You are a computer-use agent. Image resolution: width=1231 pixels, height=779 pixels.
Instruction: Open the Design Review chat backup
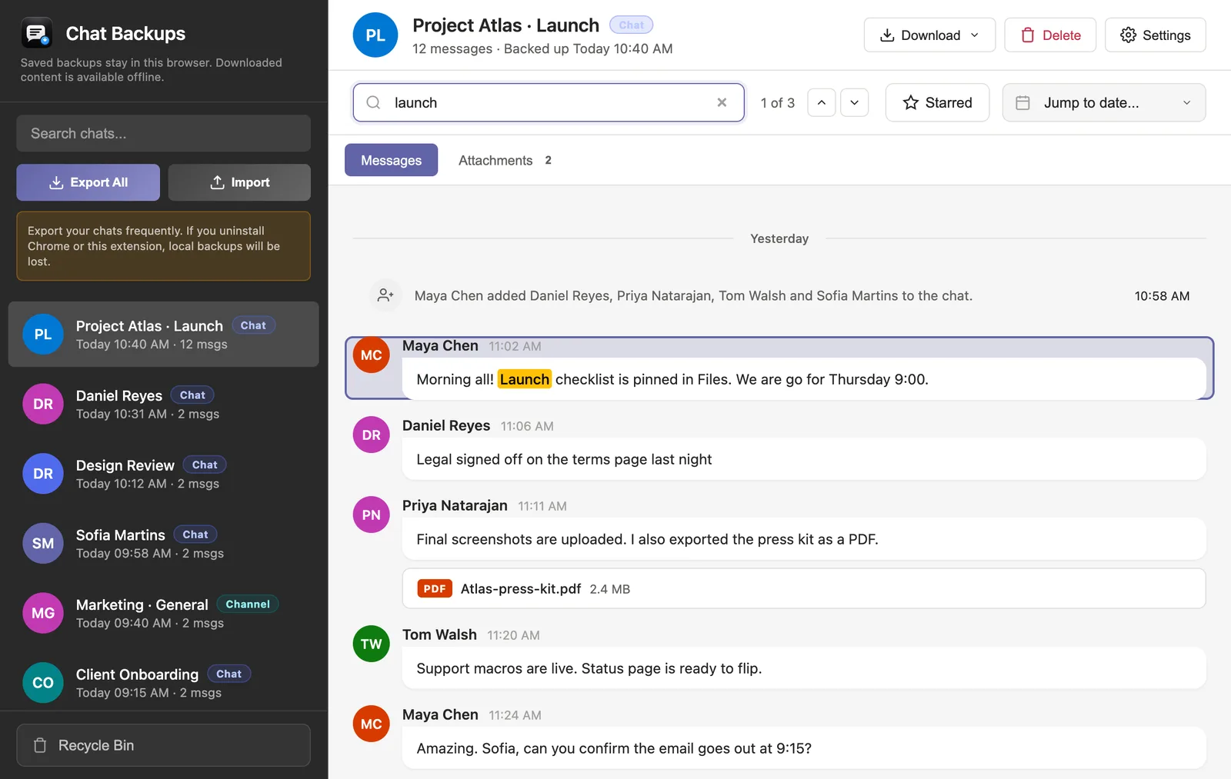[x=164, y=474]
